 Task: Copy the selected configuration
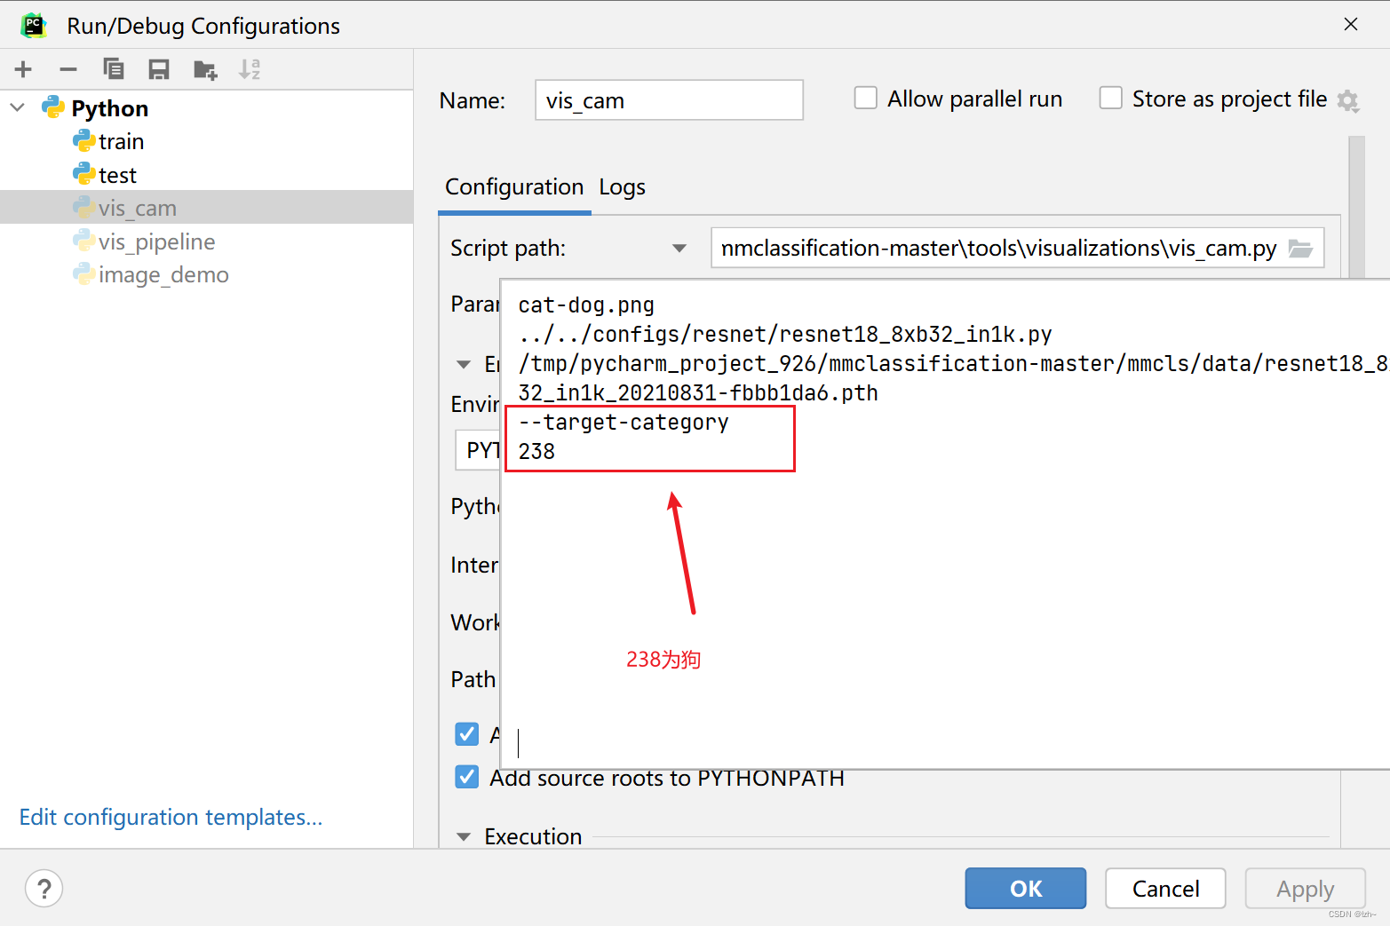[114, 69]
